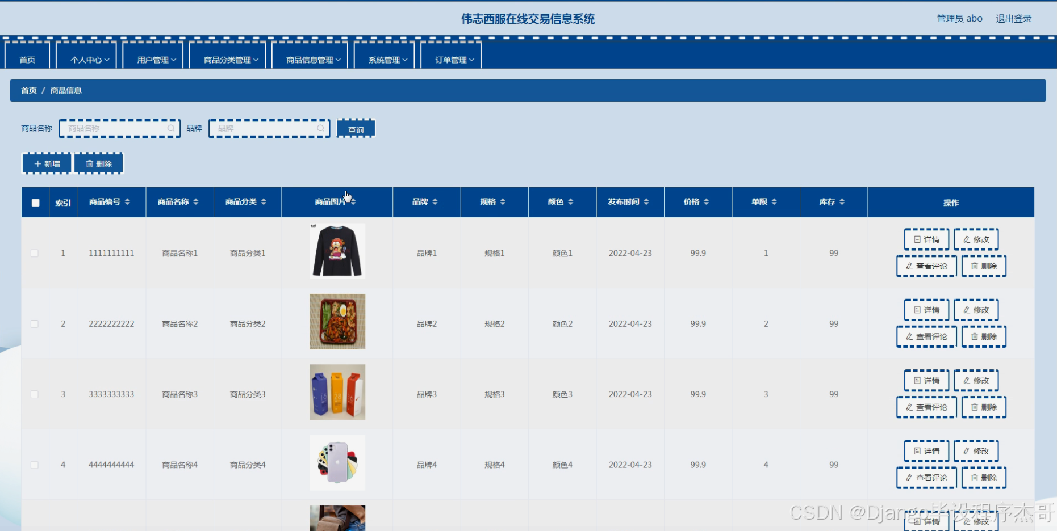Check the row 4 checkbox for 4444444444
The width and height of the screenshot is (1057, 531).
coord(35,465)
